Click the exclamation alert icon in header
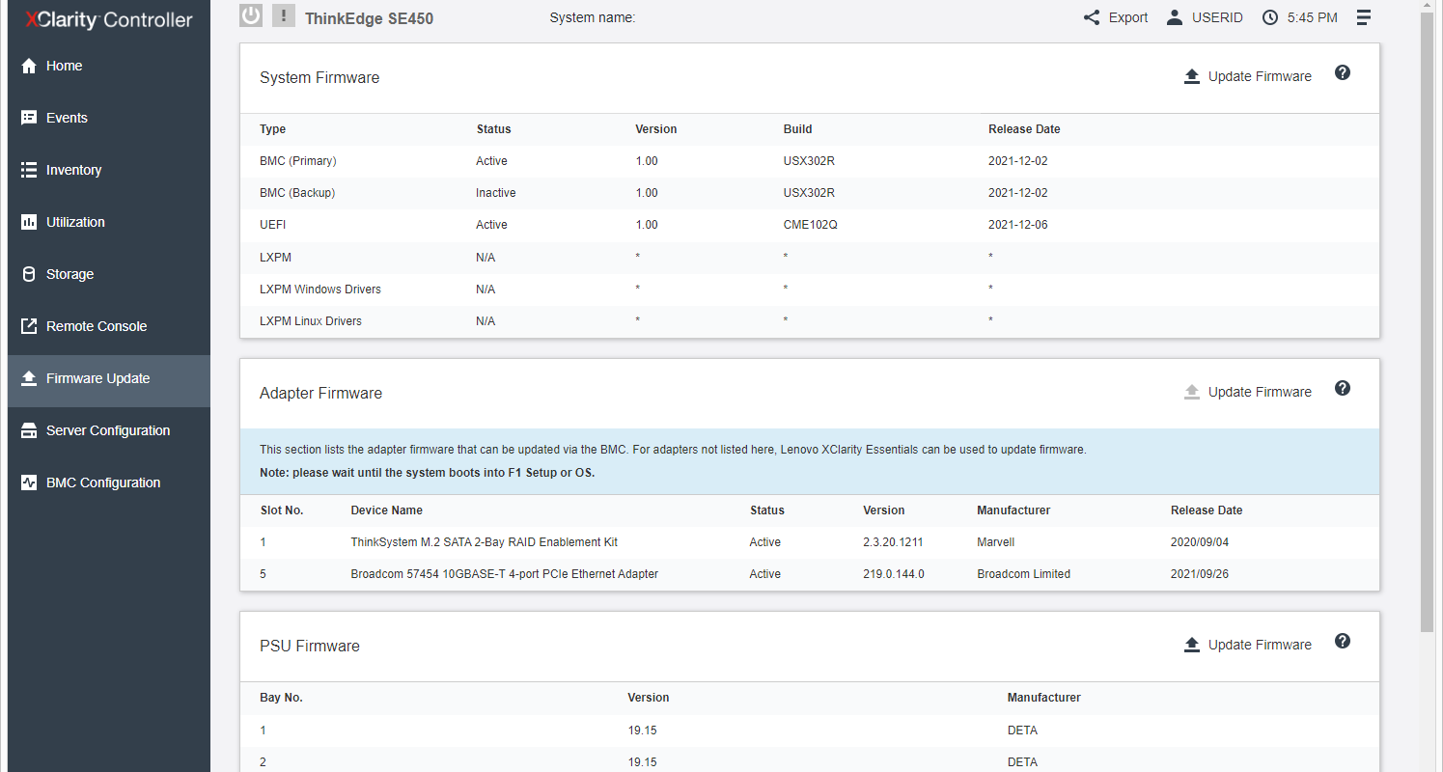This screenshot has height=772, width=1443. pos(284,15)
